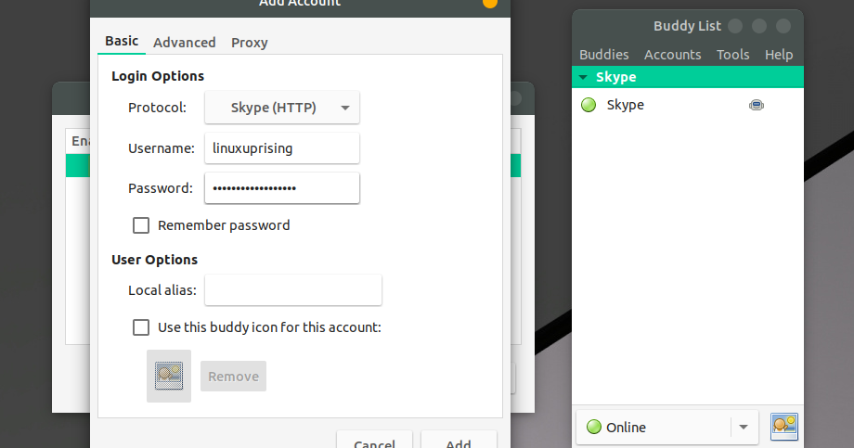Screen dimensions: 854x448
Task: Click the buddy icon button in Buddy List
Action: pyautogui.click(x=784, y=427)
